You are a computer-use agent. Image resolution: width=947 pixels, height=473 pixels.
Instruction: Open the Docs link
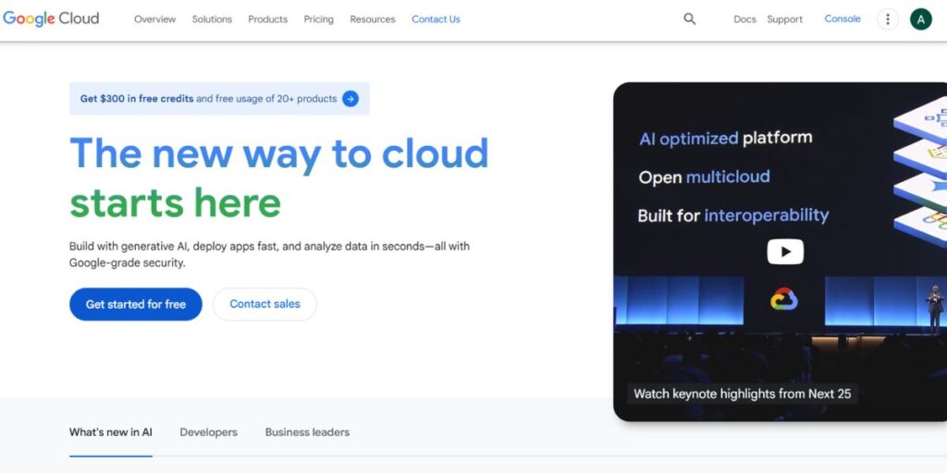coord(744,19)
